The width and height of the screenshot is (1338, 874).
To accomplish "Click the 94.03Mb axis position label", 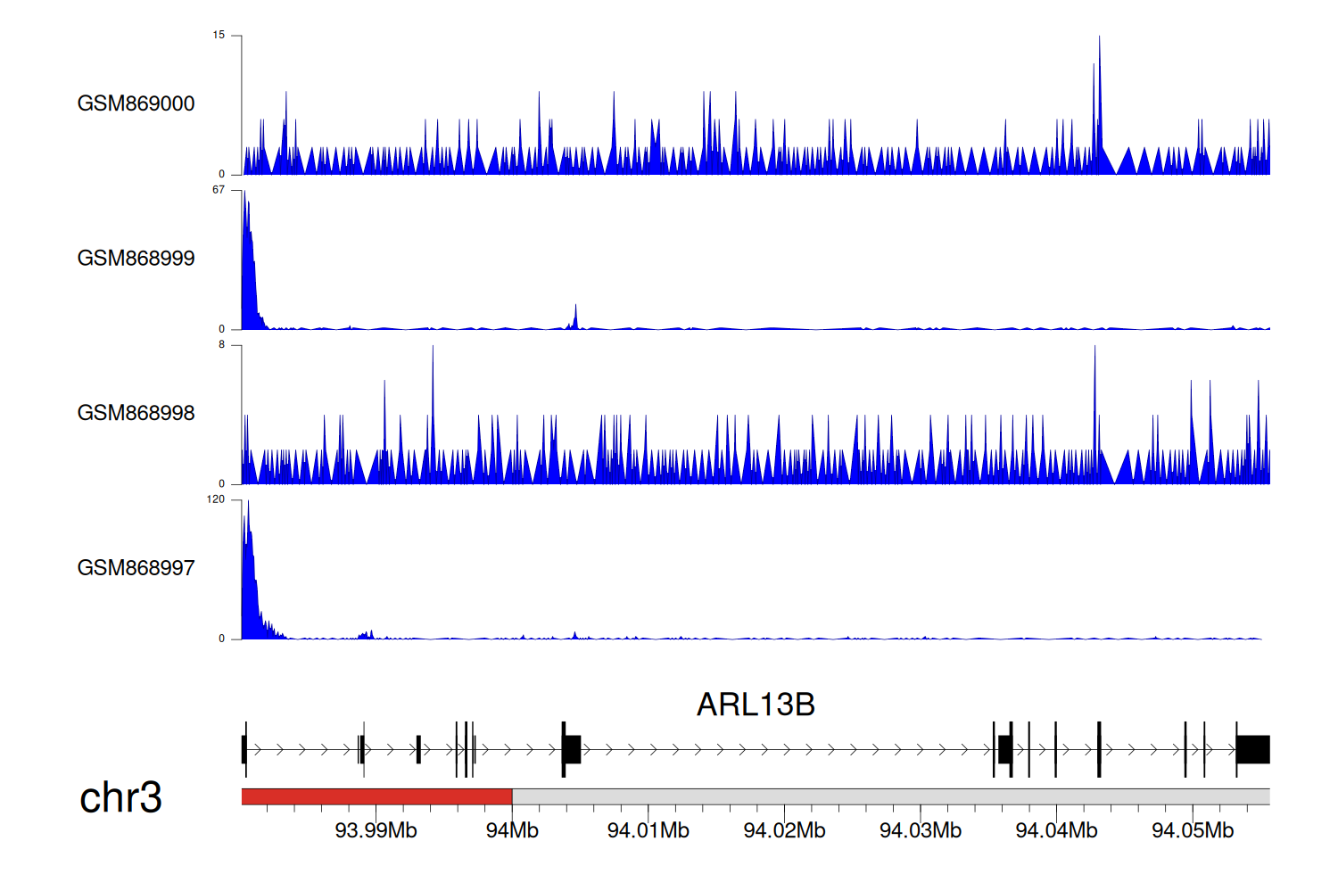I will coord(920,830).
